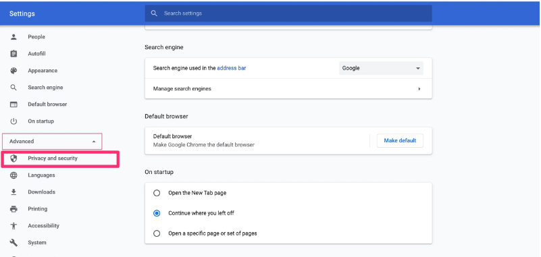Focus the Search settings field
Viewport: 541px width, 257px height.
pos(288,13)
